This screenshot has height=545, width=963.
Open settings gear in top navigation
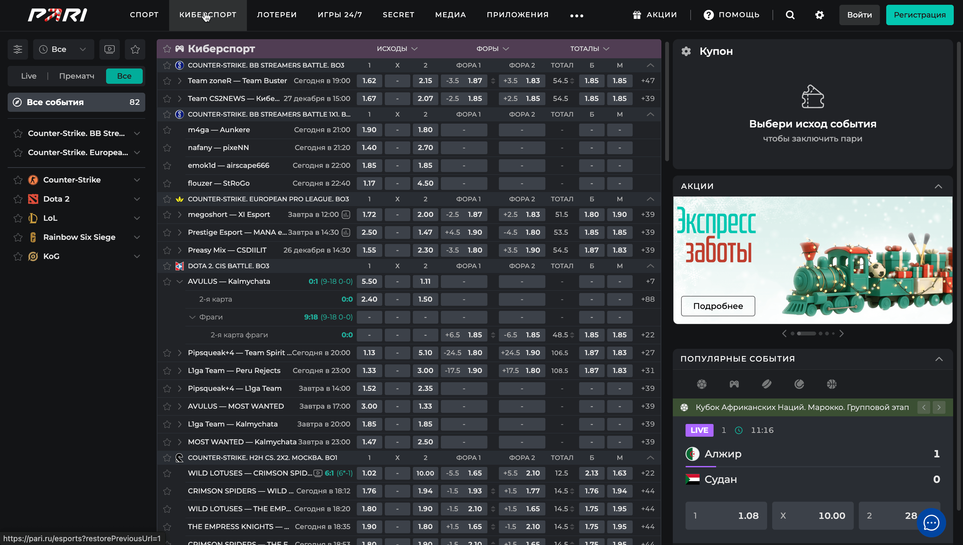click(819, 15)
